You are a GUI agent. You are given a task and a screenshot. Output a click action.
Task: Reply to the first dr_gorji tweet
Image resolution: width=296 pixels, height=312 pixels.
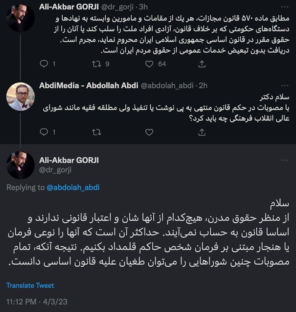(44, 64)
